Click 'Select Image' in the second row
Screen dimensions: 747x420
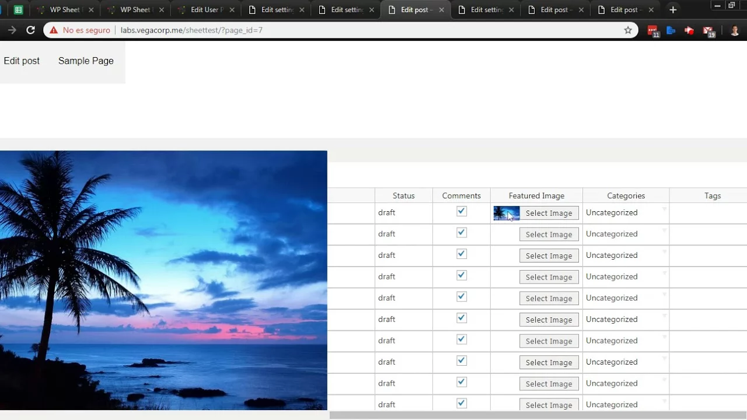(549, 235)
